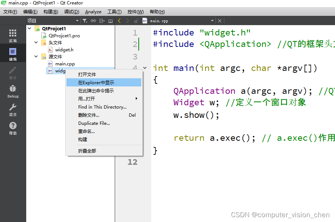
Task: Switch to Debug mode in the sidebar
Action: tap(13, 91)
